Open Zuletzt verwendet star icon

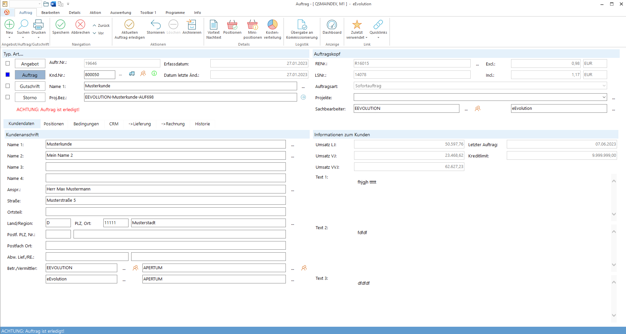[x=357, y=24]
